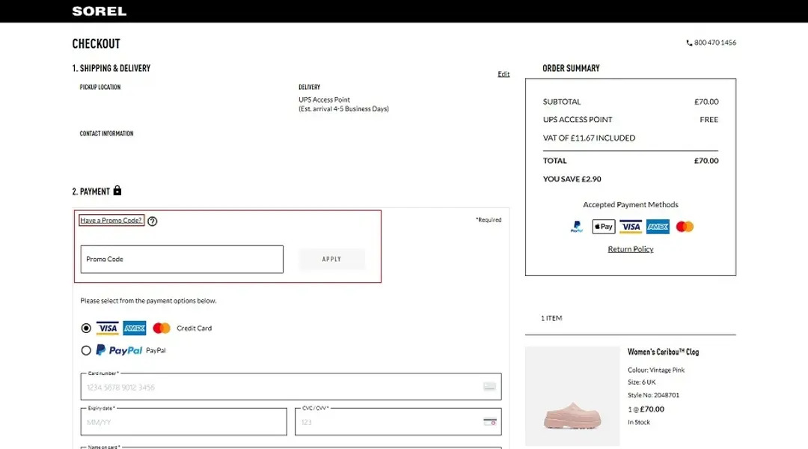
Task: Click the Apple Pay icon under Accepted Payment Methods
Action: click(604, 227)
